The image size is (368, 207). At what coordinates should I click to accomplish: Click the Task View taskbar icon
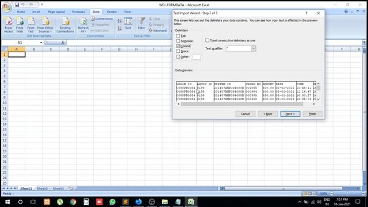coord(33,202)
